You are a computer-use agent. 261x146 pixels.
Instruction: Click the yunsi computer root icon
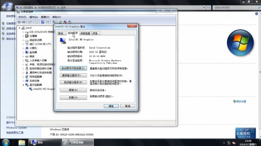click(x=23, y=28)
